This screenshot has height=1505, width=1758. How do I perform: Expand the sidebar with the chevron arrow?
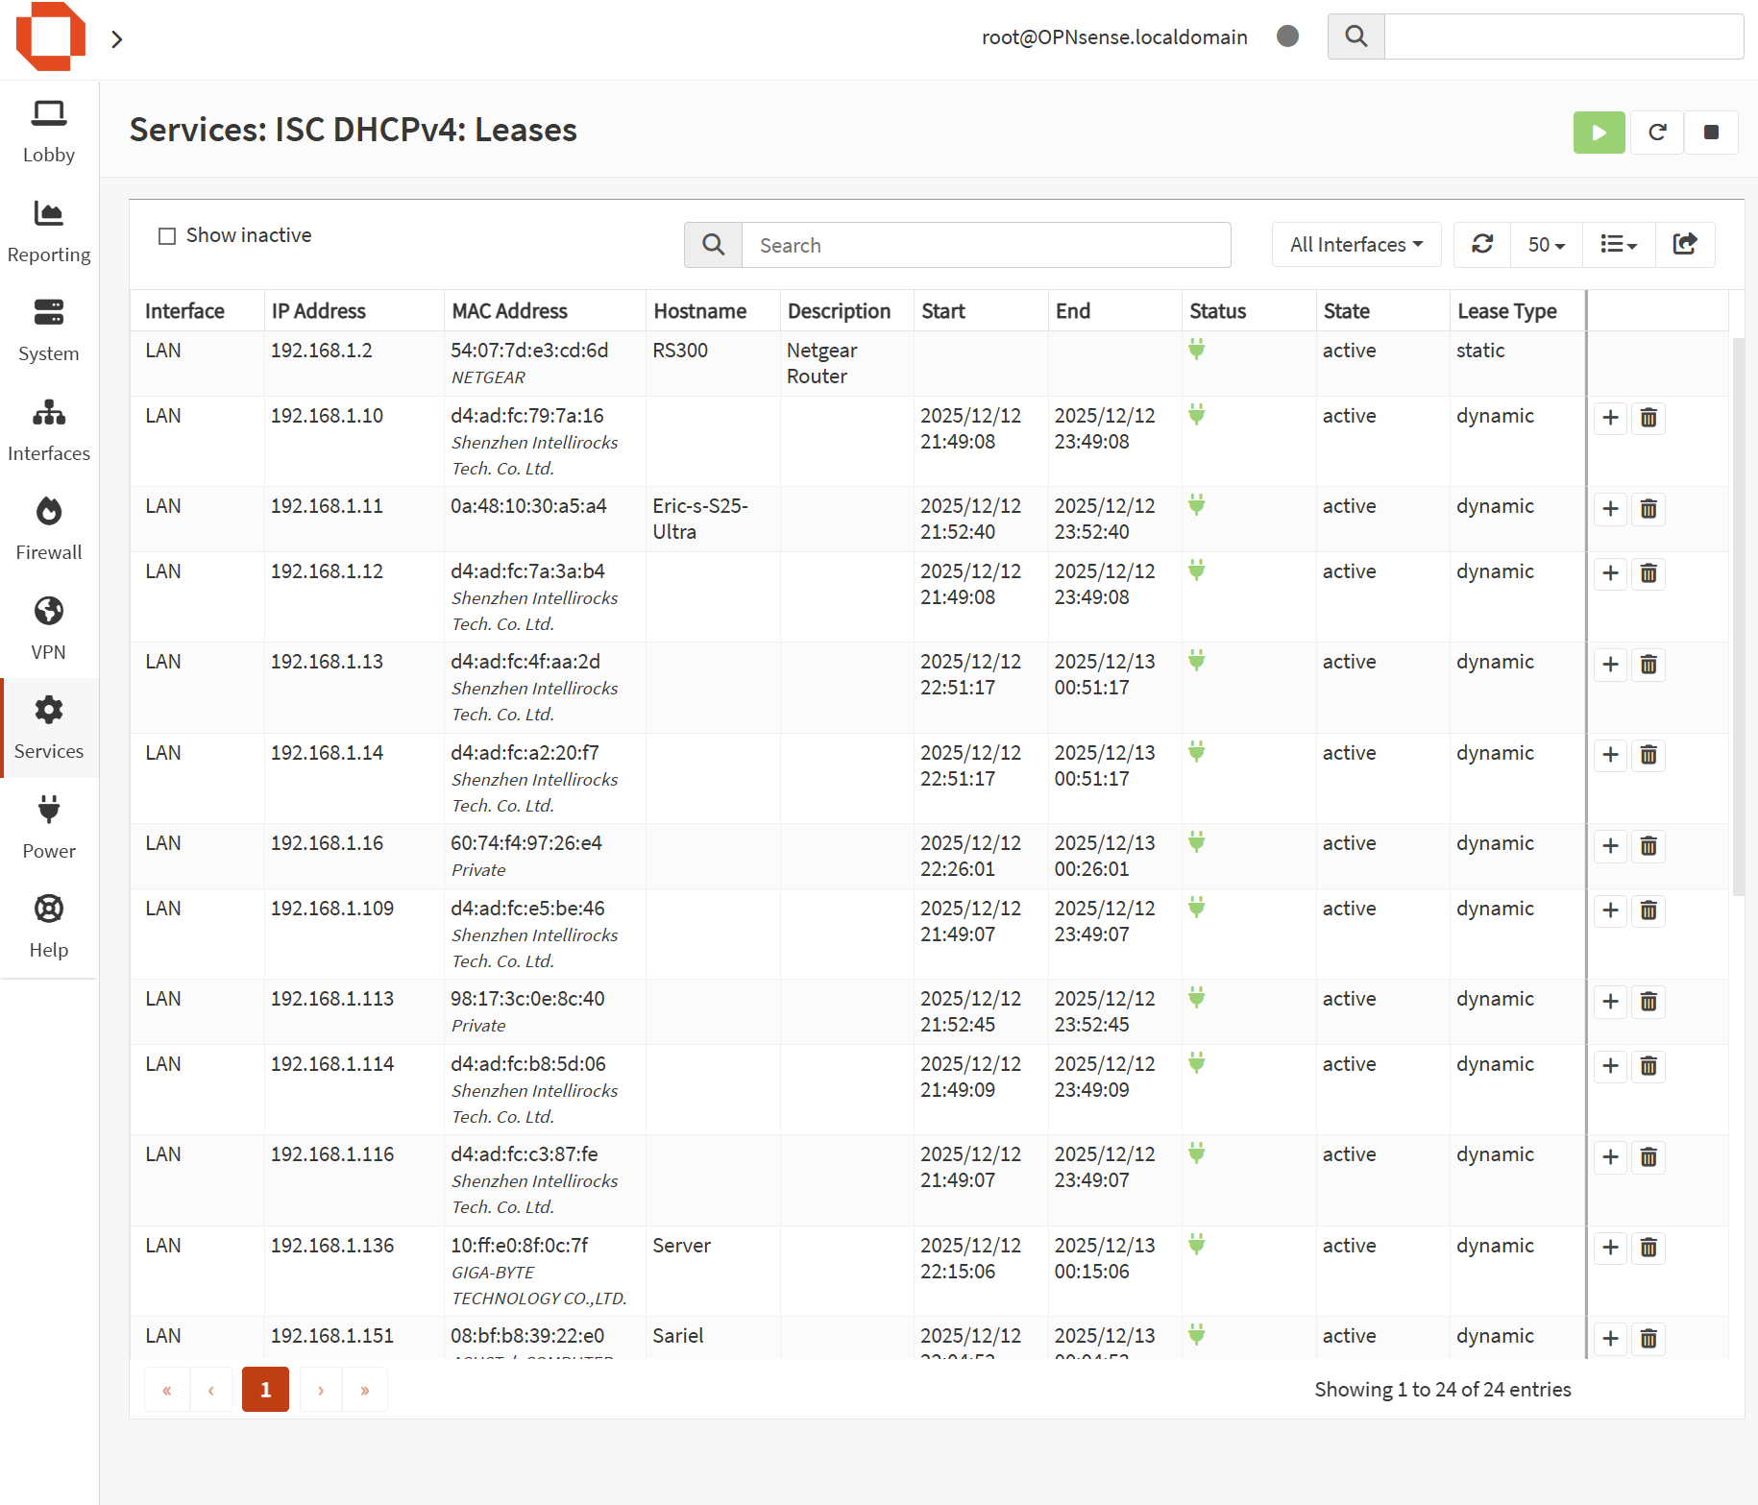pyautogui.click(x=117, y=39)
